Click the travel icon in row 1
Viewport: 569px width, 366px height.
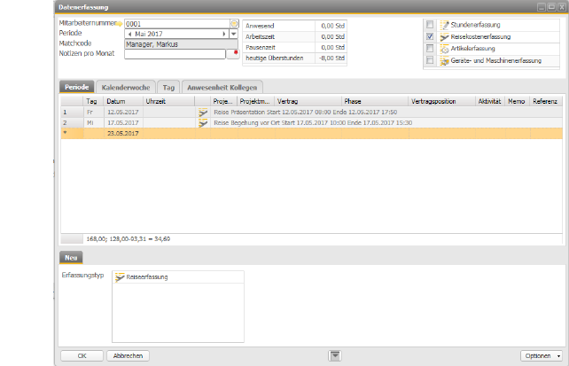point(203,113)
